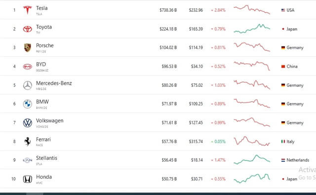The width and height of the screenshot is (316, 195).
Task: Open the Tesla company name link
Action: (41, 8)
